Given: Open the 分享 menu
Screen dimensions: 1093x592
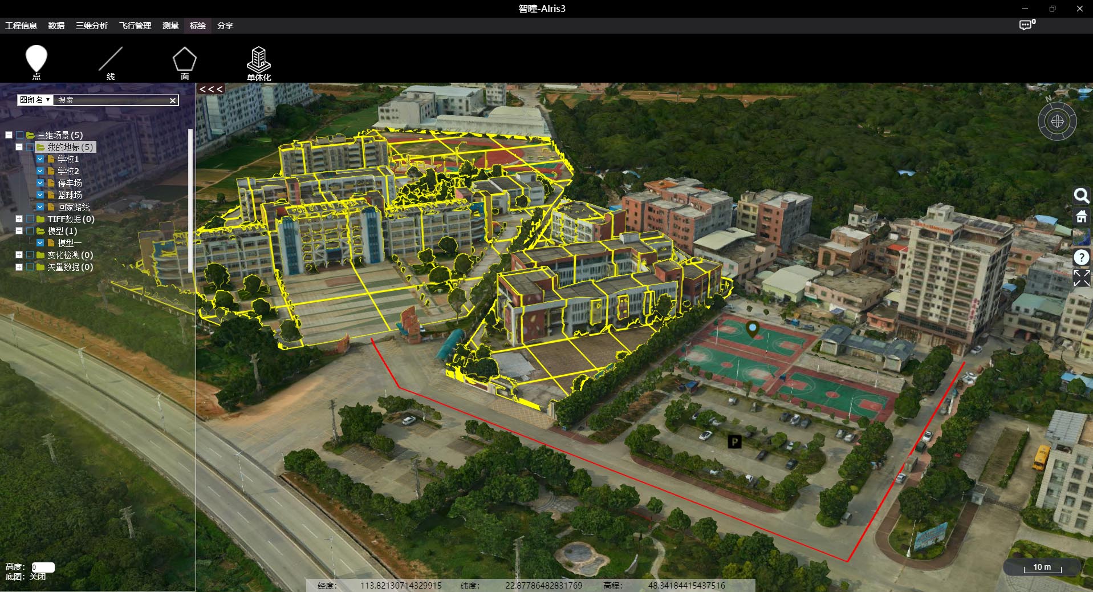Looking at the screenshot, I should click(x=225, y=26).
